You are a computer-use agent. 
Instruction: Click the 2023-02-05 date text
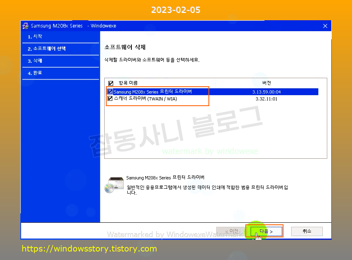[x=176, y=10]
